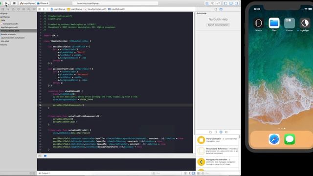Image resolution: width=313 pixels, height=176 pixels.
Task: Open the Report navigator tab
Action: pos(34,9)
